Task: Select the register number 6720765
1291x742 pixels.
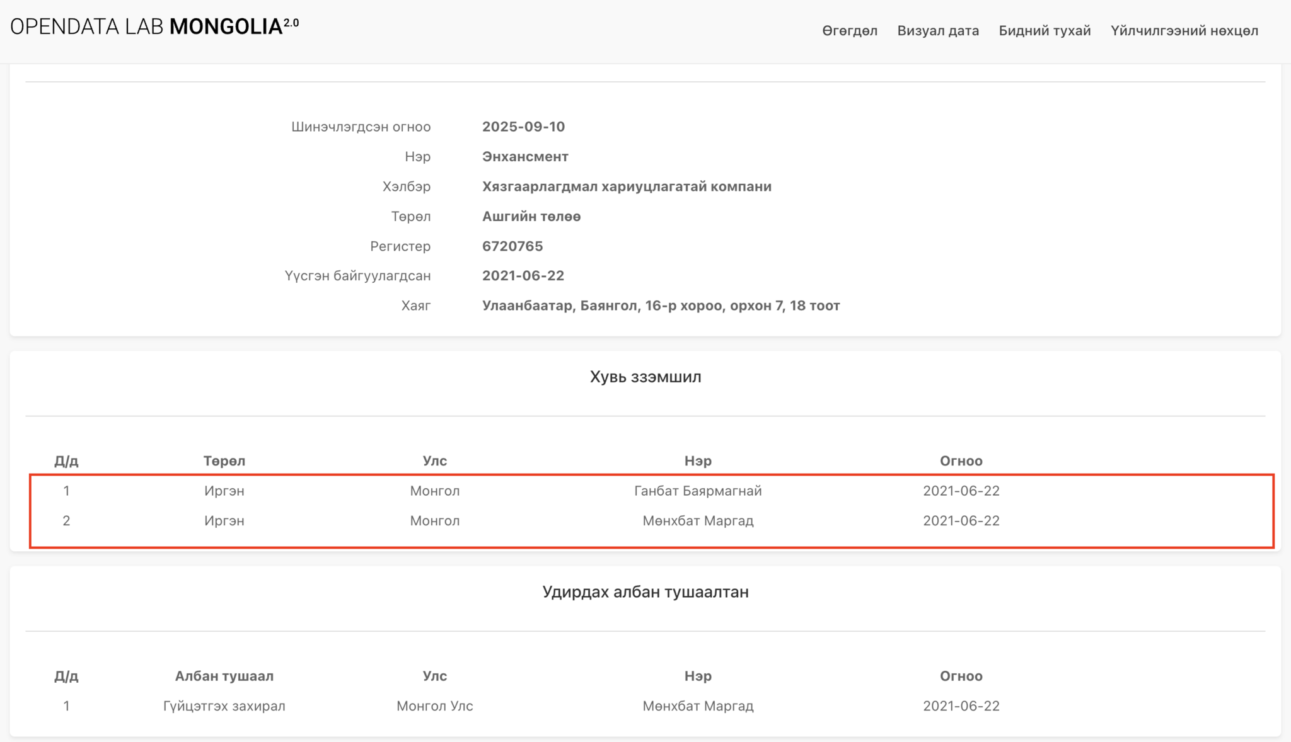Action: pyautogui.click(x=512, y=246)
